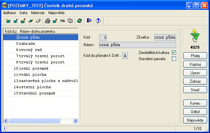Click the edit record pencil icon
This screenshot has height=133, width=210.
click(x=23, y=21)
